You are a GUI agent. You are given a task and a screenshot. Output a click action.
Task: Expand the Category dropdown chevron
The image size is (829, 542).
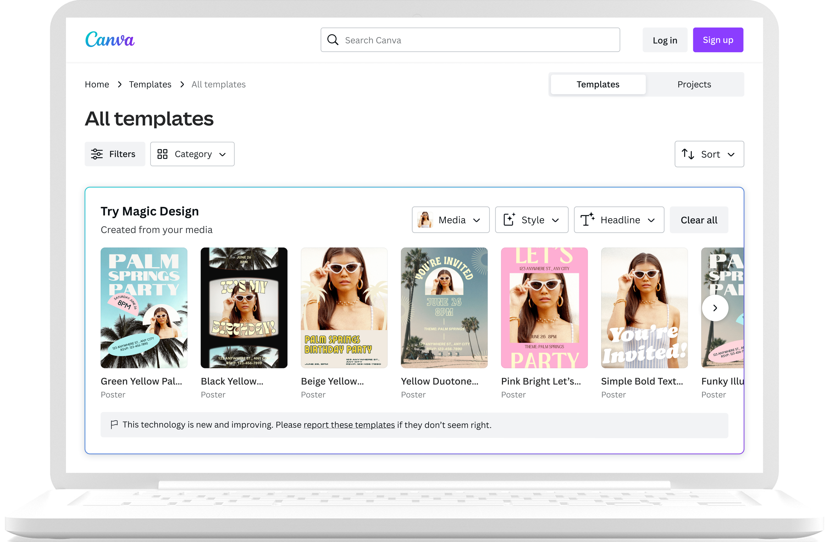pyautogui.click(x=223, y=154)
